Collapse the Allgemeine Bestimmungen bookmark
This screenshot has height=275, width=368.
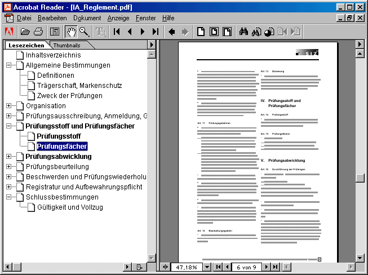pos(8,65)
